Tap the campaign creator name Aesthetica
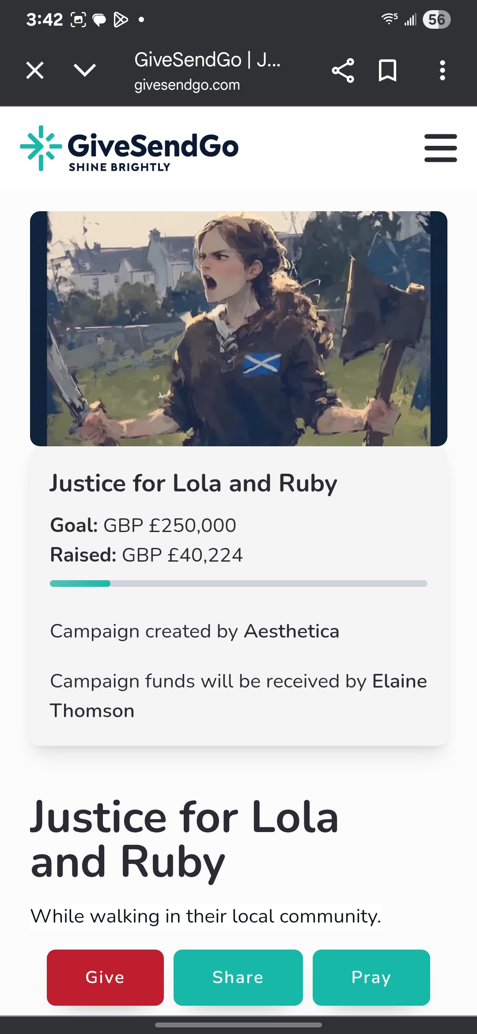This screenshot has width=477, height=1034. click(291, 631)
